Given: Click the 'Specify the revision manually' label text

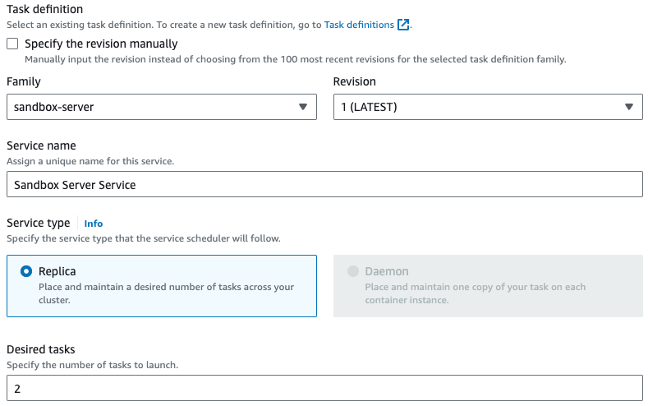Looking at the screenshot, I should click(101, 44).
